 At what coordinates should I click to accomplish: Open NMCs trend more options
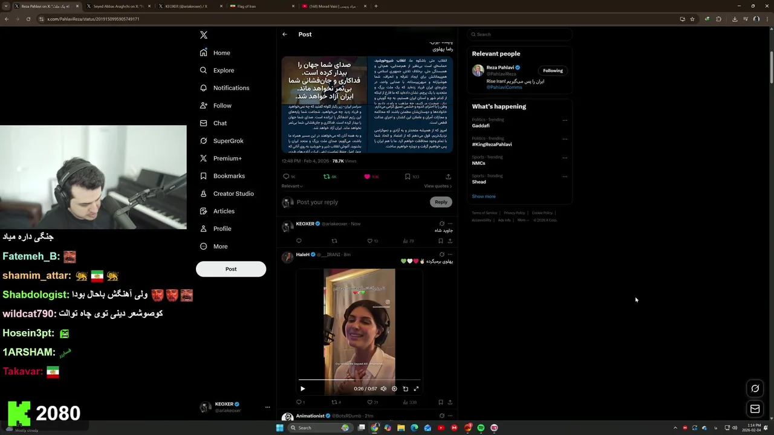pyautogui.click(x=565, y=158)
